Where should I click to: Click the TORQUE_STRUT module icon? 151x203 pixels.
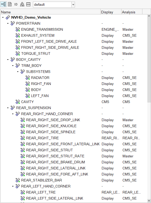coord(18,54)
